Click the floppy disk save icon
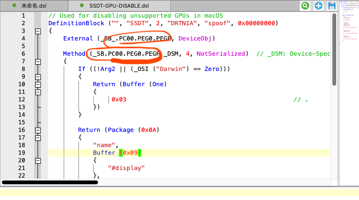This screenshot has height=200, width=359. tap(345, 6)
